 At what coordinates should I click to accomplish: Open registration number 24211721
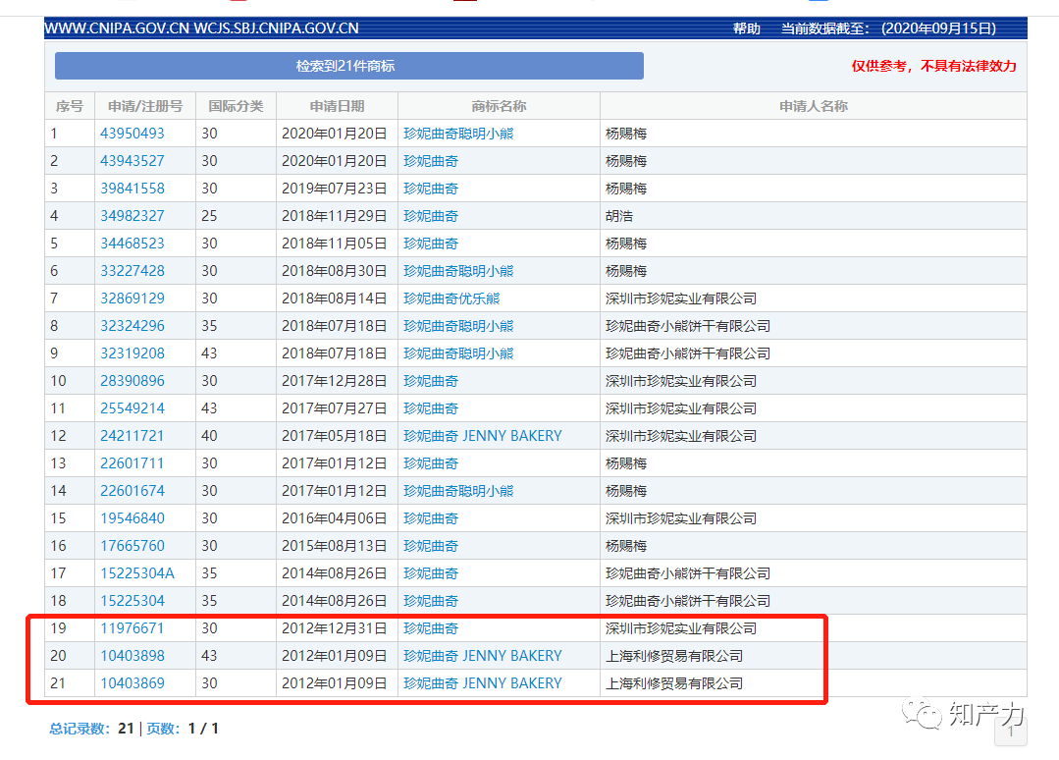click(x=132, y=436)
